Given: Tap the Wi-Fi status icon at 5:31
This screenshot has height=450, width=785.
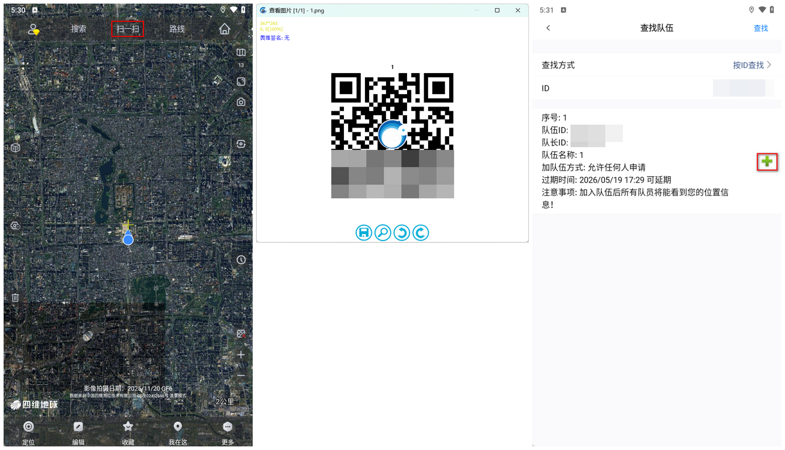Looking at the screenshot, I should [x=762, y=10].
